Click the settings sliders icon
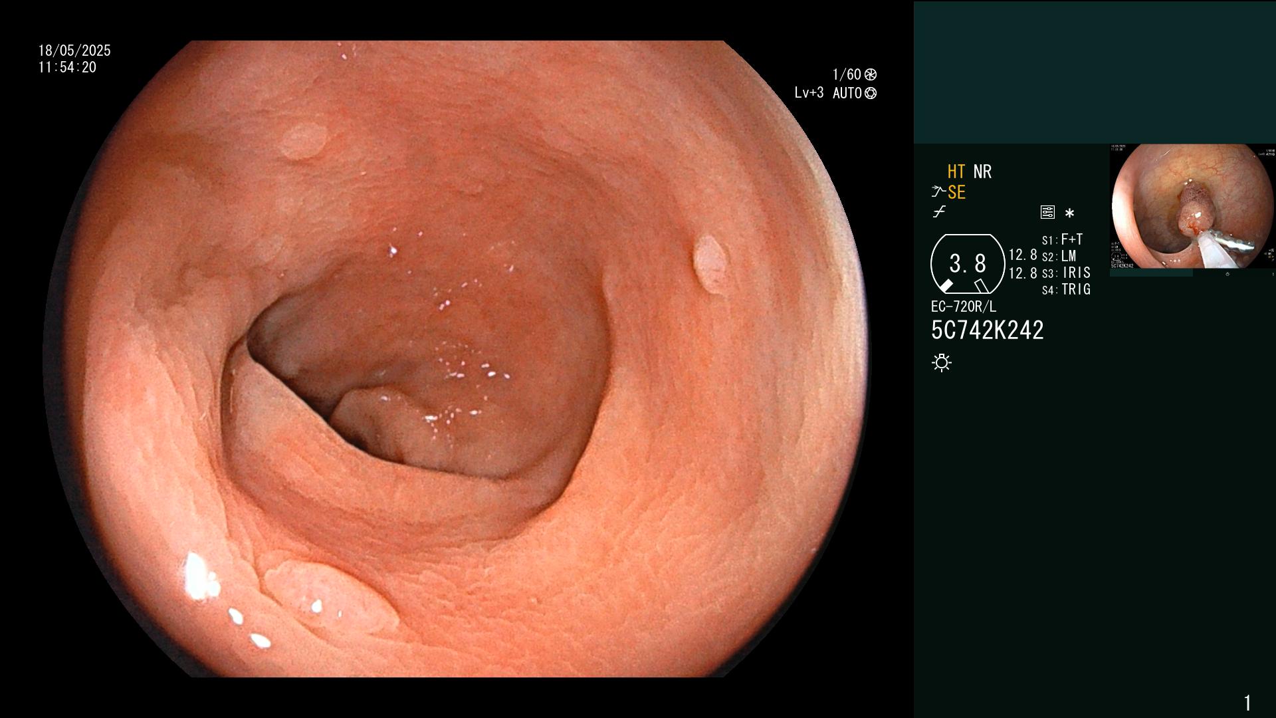Image resolution: width=1276 pixels, height=718 pixels. pos(1047,212)
